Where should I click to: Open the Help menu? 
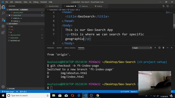(x=50, y=2)
